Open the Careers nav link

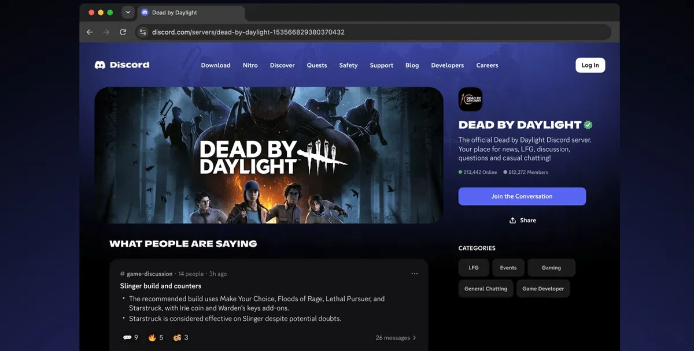(x=488, y=65)
